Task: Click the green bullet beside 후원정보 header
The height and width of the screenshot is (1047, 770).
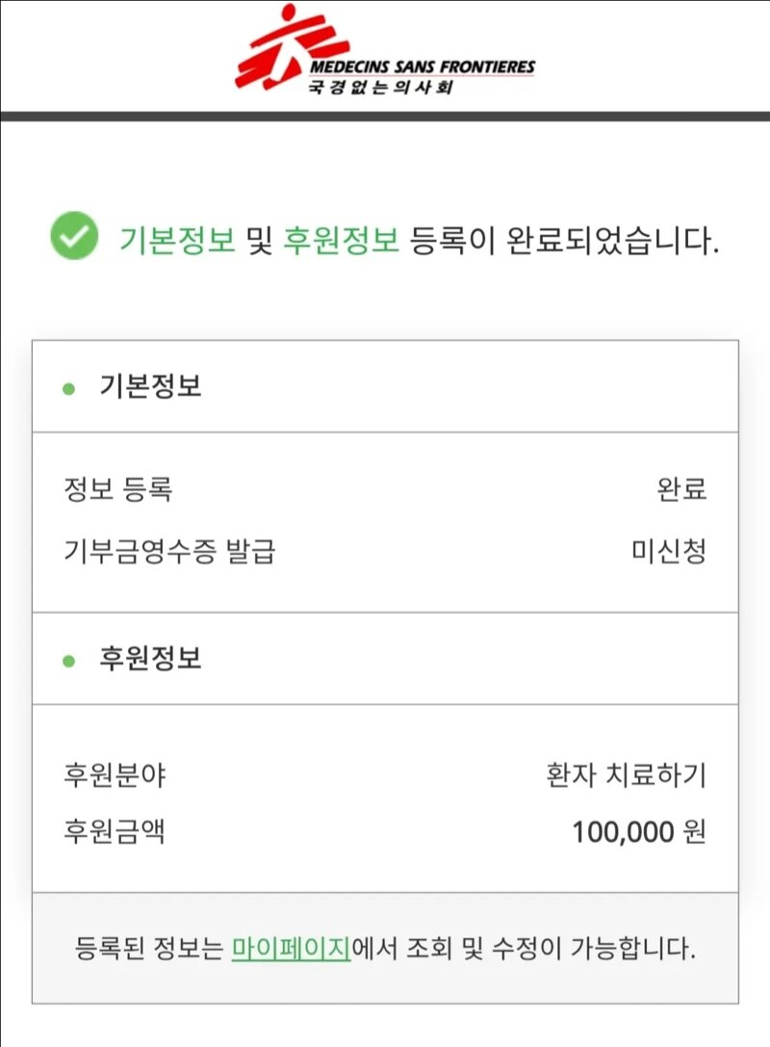Action: click(68, 661)
